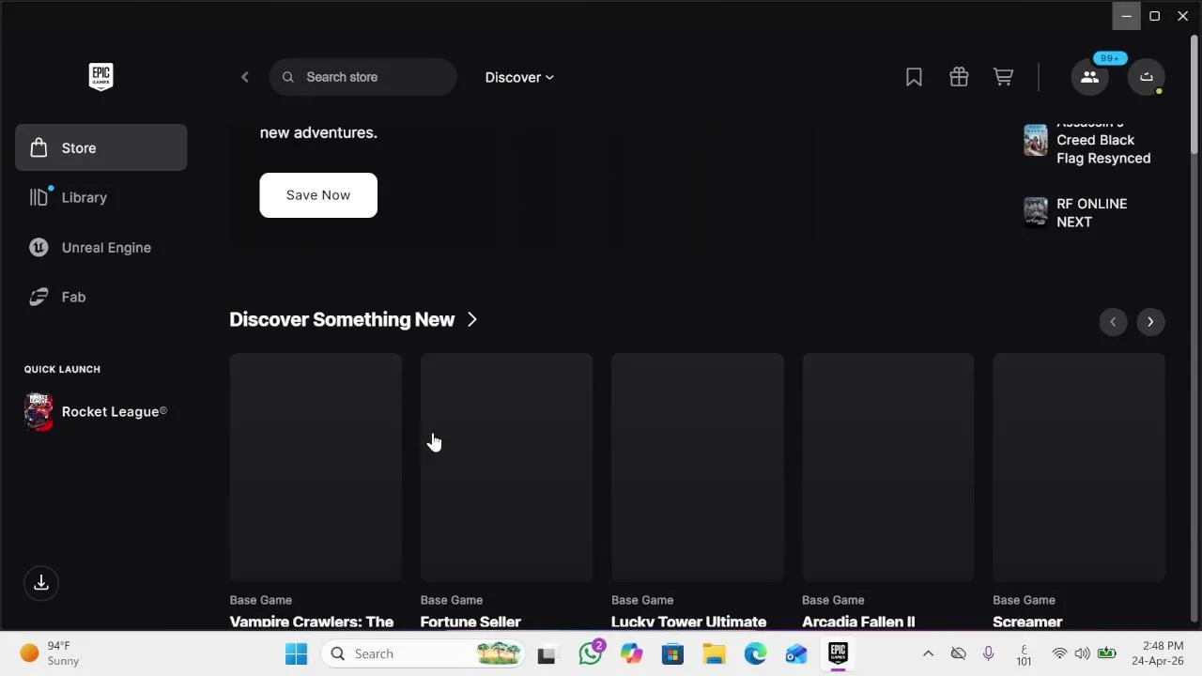The image size is (1202, 676).
Task: Open Microsoft Store from the taskbar
Action: pos(672,653)
